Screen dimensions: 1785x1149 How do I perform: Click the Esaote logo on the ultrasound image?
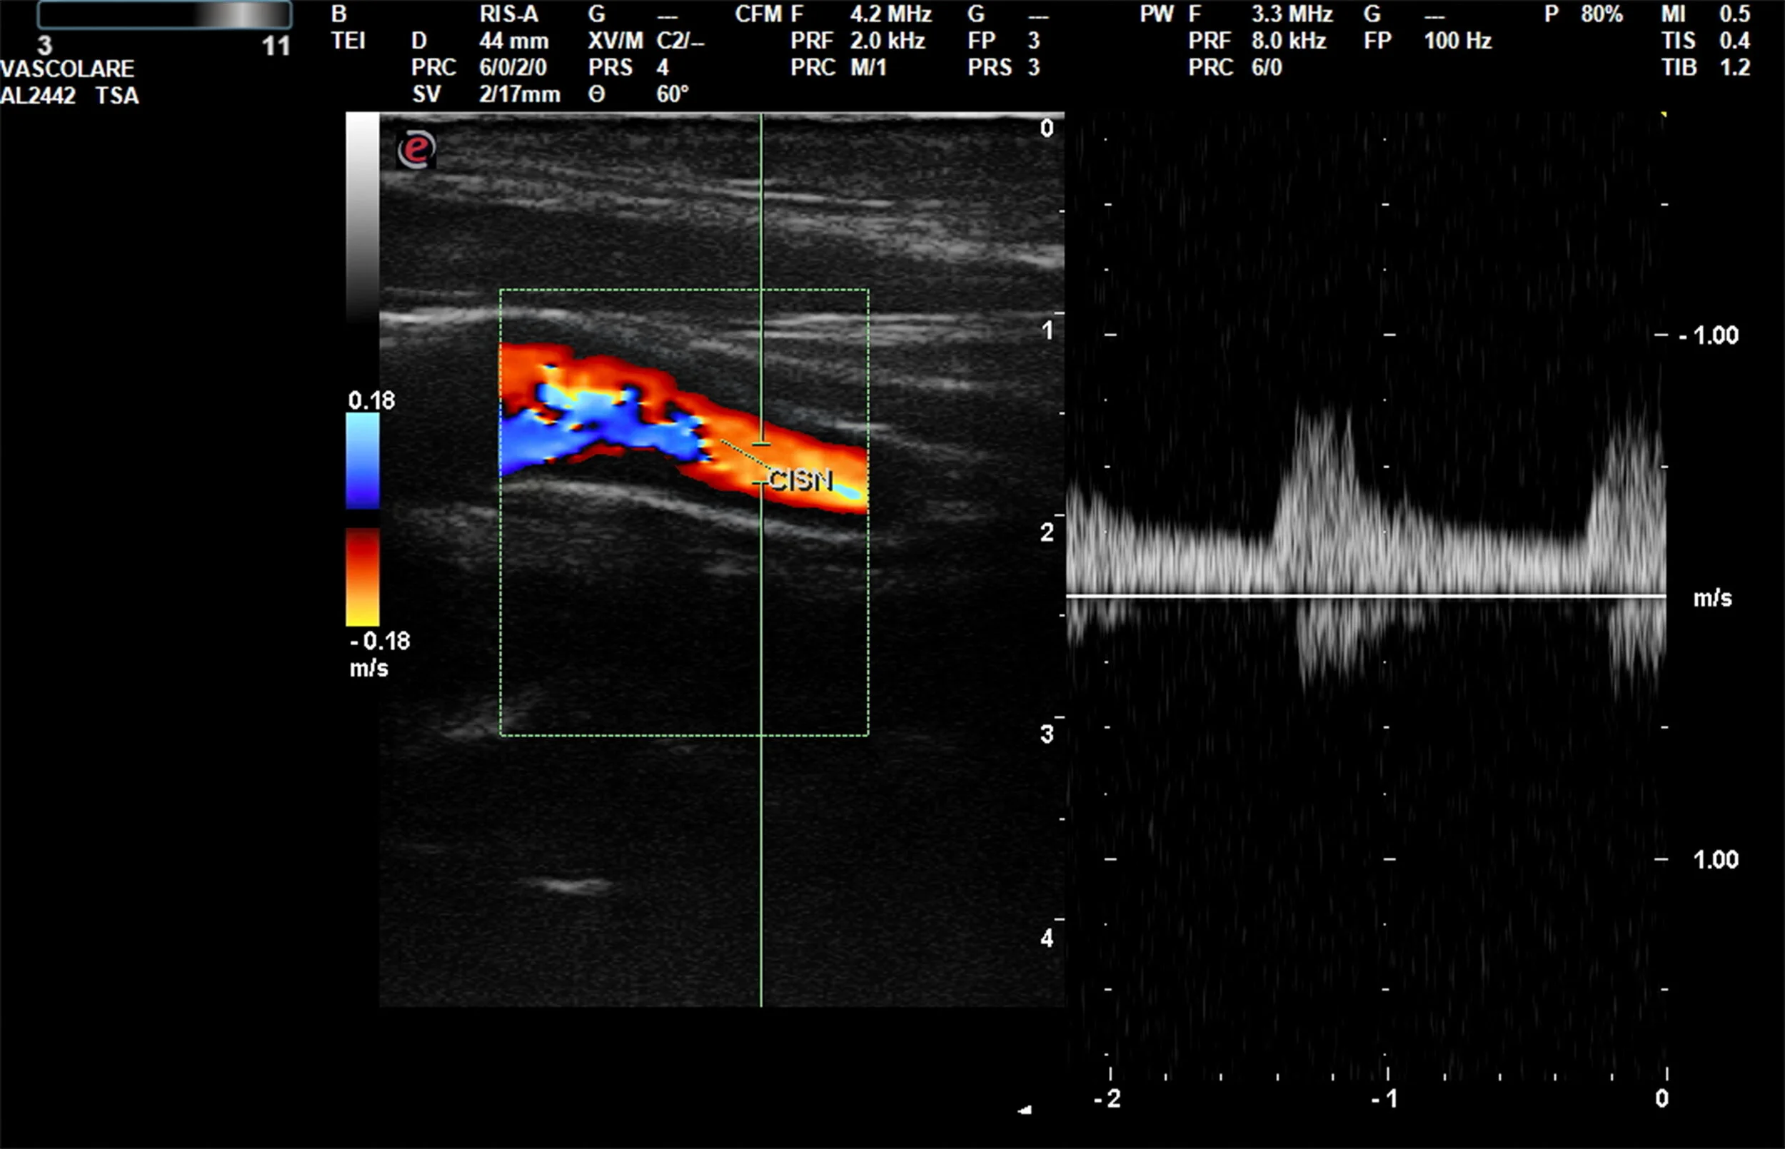tap(418, 149)
